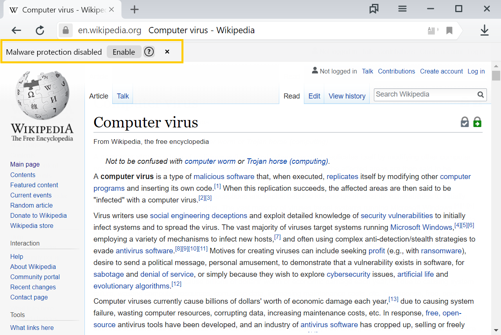This screenshot has height=335, width=501.
Task: View Recent changes from the sidebar
Action: pyautogui.click(x=33, y=287)
